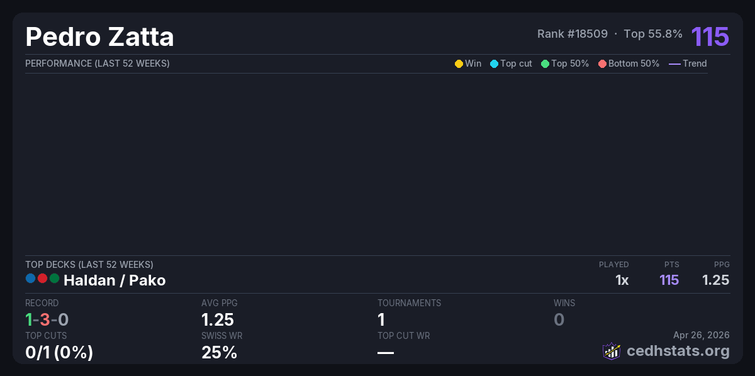Toggle the yellow Win legend marker
Image resolution: width=755 pixels, height=376 pixels.
459,64
